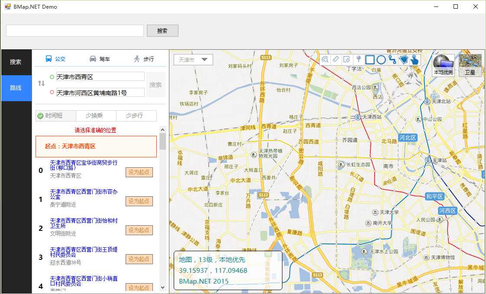Choose the 少换乘 route option
The width and height of the screenshot is (486, 294).
(x=96, y=116)
